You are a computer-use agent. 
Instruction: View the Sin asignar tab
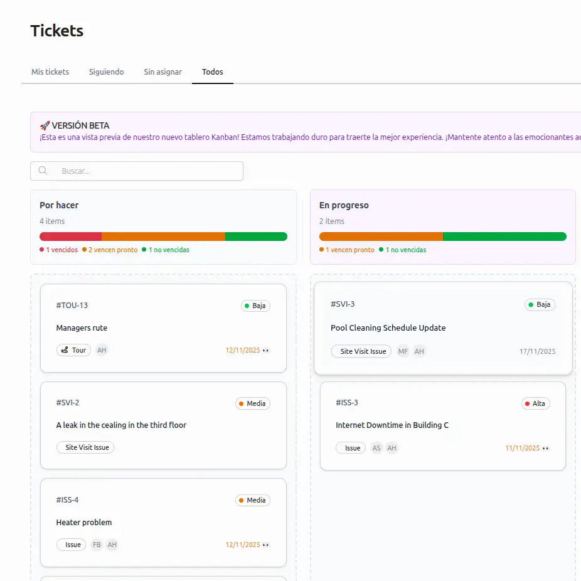coord(163,72)
